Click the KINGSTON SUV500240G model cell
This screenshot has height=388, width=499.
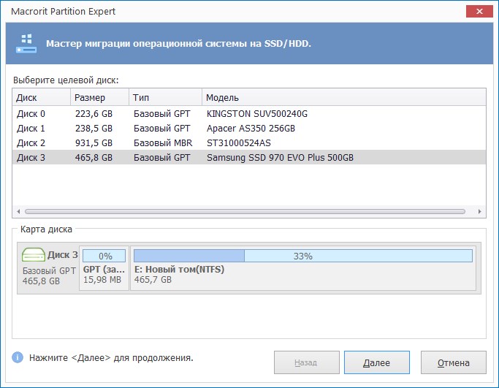pos(257,114)
